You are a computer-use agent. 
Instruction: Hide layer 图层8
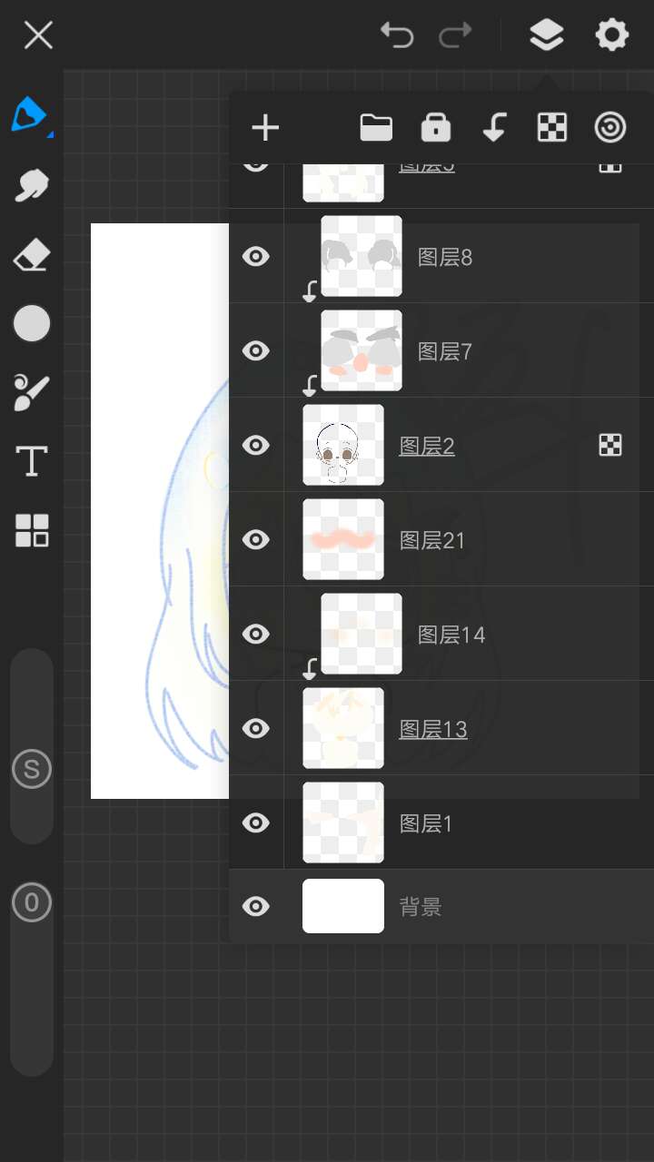point(256,257)
